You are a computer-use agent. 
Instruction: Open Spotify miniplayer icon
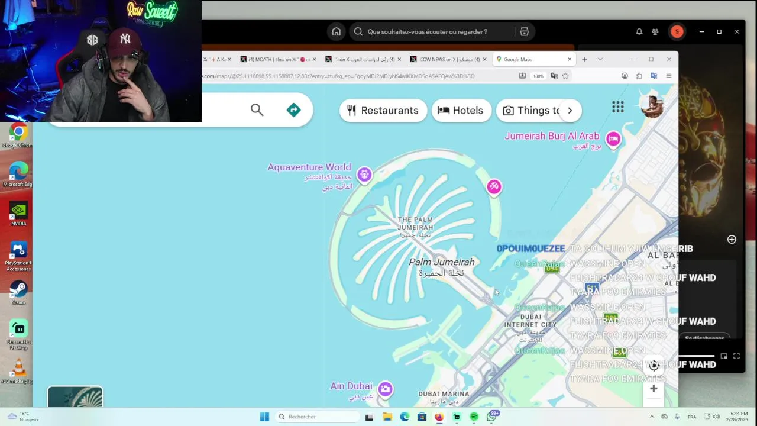[724, 356]
